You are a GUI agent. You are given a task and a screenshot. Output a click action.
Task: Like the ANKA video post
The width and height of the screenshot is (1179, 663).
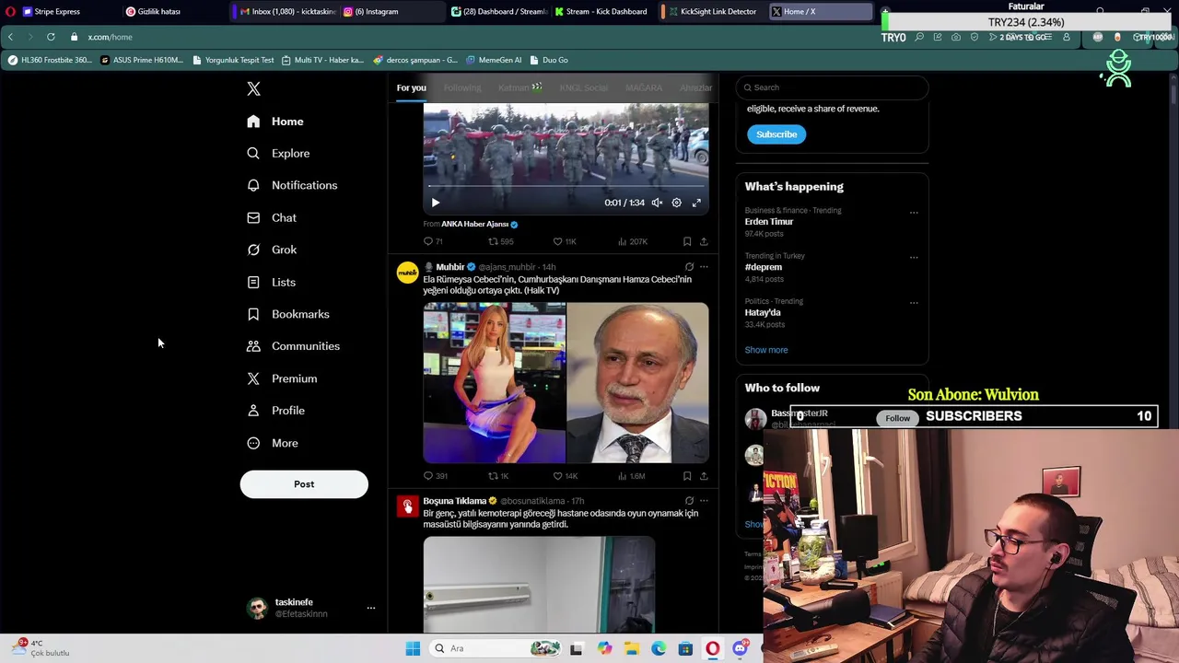click(x=565, y=241)
